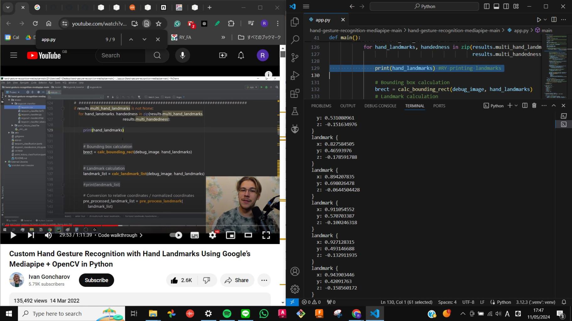Toggle subtitles on the YouTube video
Viewport: 572px width, 321px height.
pyautogui.click(x=194, y=235)
